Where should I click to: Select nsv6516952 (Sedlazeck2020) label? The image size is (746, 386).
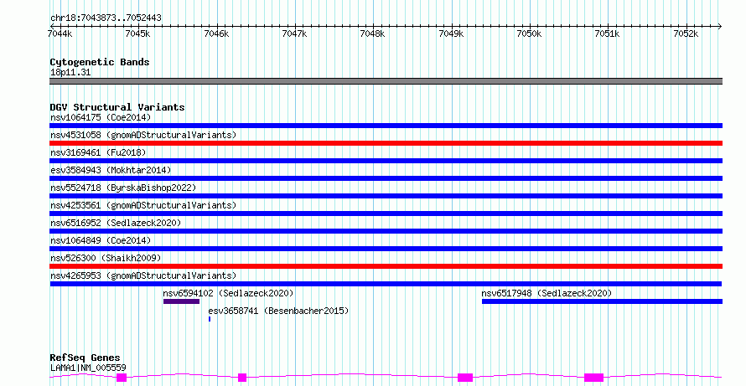116,223
